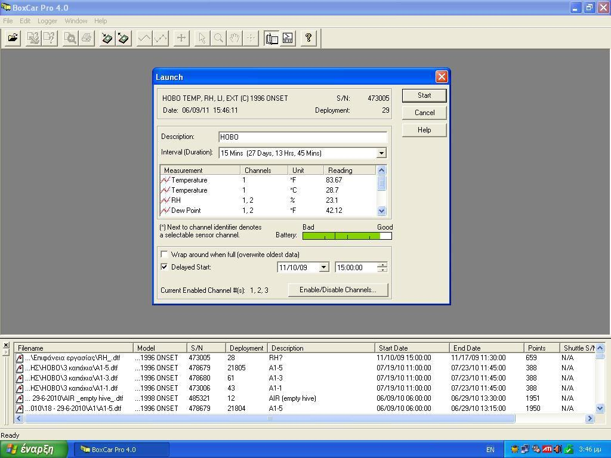The height and width of the screenshot is (458, 611).
Task: Enable Wrap around when full checkbox
Action: (x=165, y=255)
